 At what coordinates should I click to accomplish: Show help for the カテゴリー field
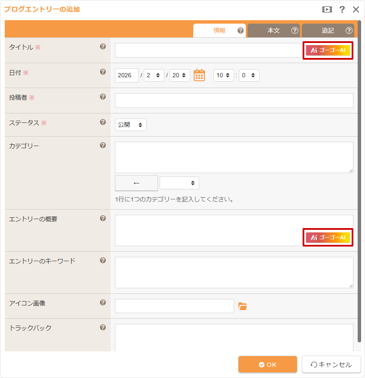103,145
